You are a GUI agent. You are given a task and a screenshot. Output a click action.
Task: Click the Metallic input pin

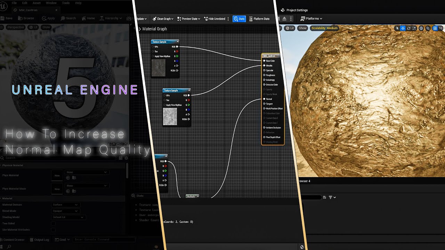pos(264,66)
